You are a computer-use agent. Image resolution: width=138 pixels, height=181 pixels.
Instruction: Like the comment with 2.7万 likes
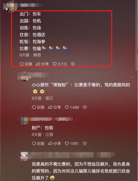pos(60,64)
